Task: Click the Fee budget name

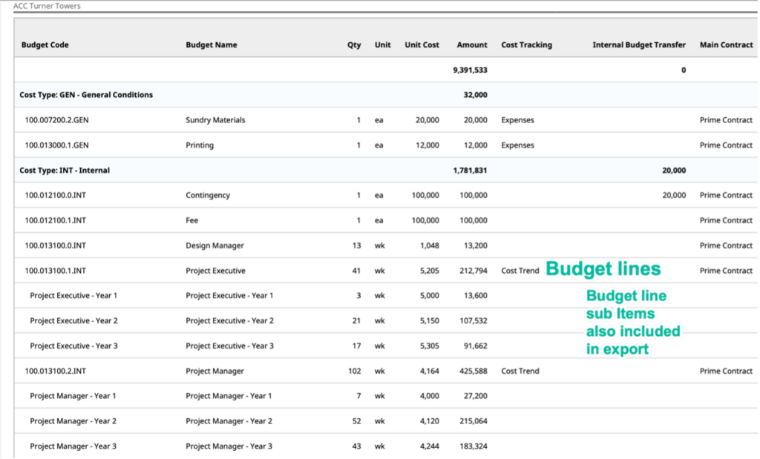Action: (192, 220)
